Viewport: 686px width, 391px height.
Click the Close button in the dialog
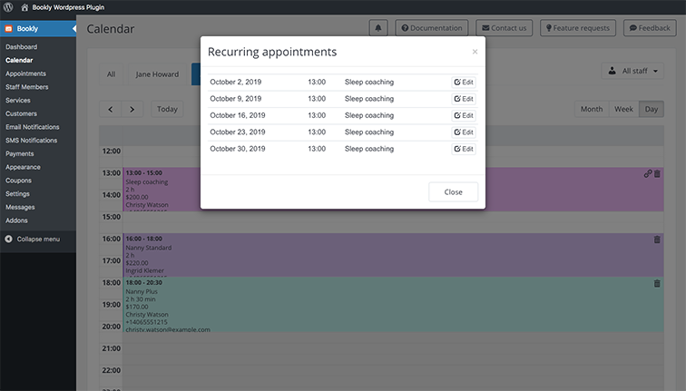point(454,192)
